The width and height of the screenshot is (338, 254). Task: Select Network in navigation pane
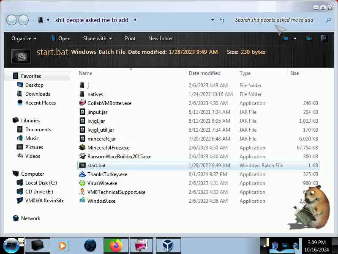tap(30, 218)
